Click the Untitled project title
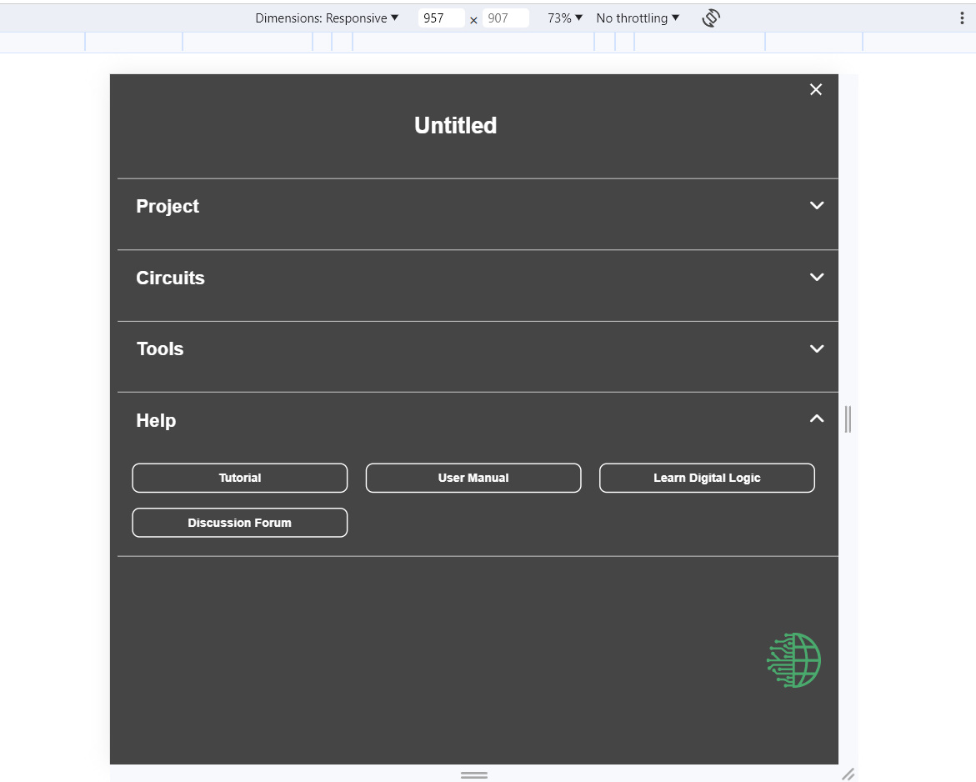Image resolution: width=976 pixels, height=782 pixels. [456, 125]
